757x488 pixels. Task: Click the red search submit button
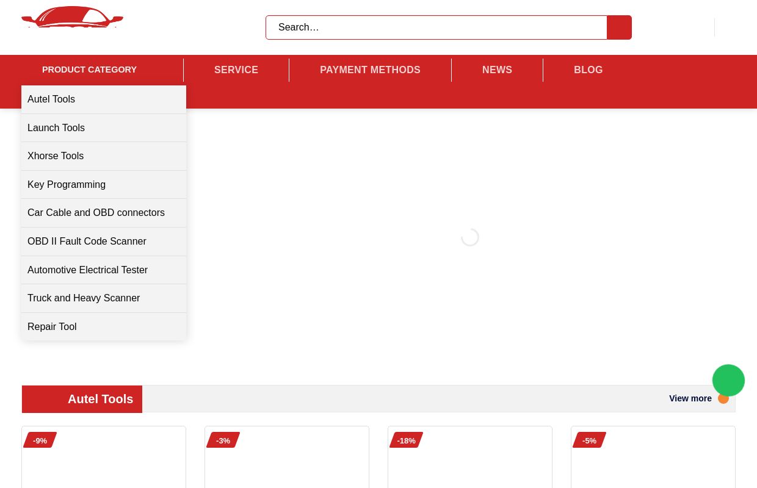pyautogui.click(x=619, y=27)
